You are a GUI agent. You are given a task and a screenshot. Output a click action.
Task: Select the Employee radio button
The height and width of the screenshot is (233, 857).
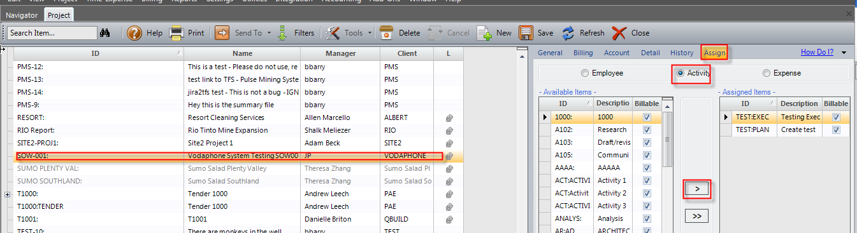tap(586, 73)
